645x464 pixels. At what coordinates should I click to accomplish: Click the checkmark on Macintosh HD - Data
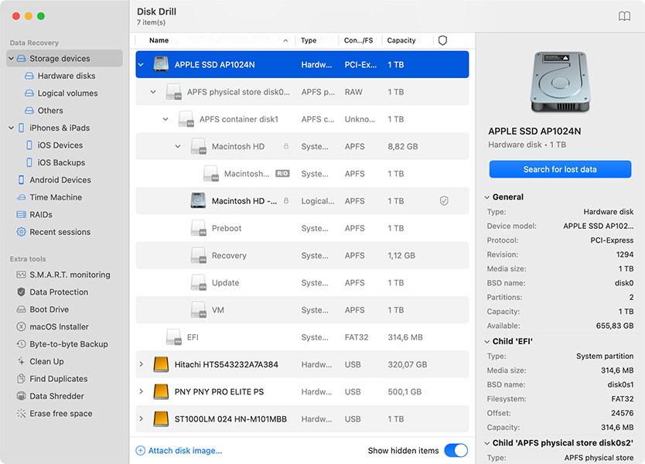444,200
